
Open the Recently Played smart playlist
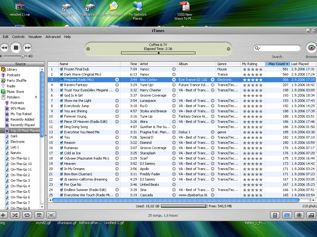coord(22,125)
